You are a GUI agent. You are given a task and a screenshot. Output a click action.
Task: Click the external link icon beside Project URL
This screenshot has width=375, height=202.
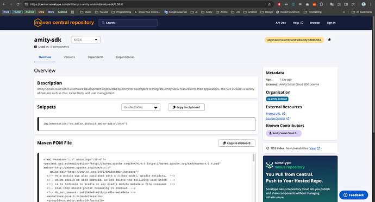click(x=283, y=114)
